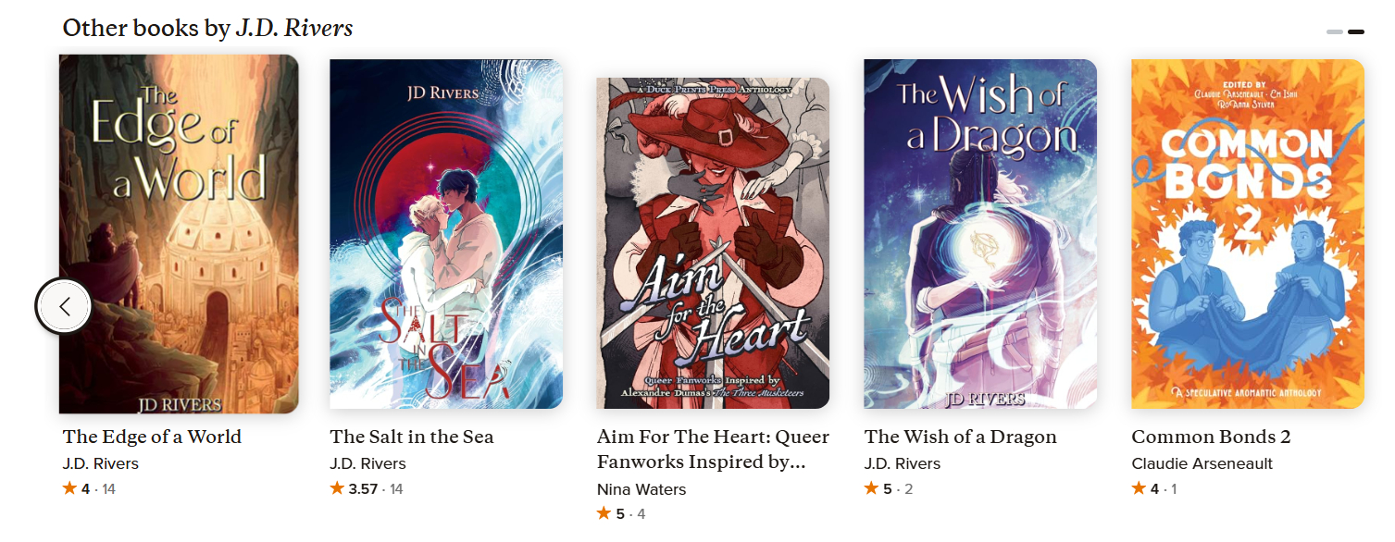Screen dimensions: 1395x542
Task: Select the first carousel page indicator
Action: coord(1334,31)
